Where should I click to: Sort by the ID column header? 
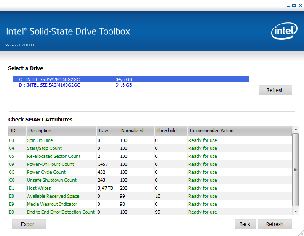click(x=17, y=131)
